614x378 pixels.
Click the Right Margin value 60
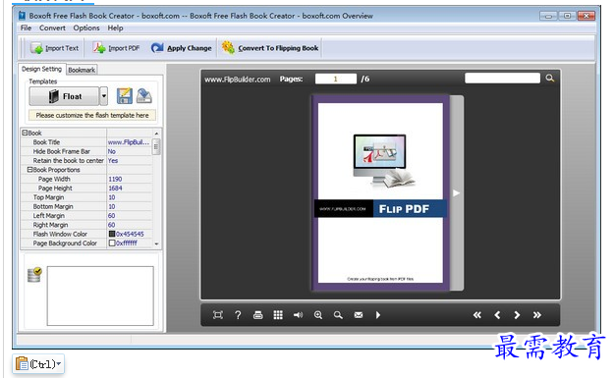coord(129,225)
